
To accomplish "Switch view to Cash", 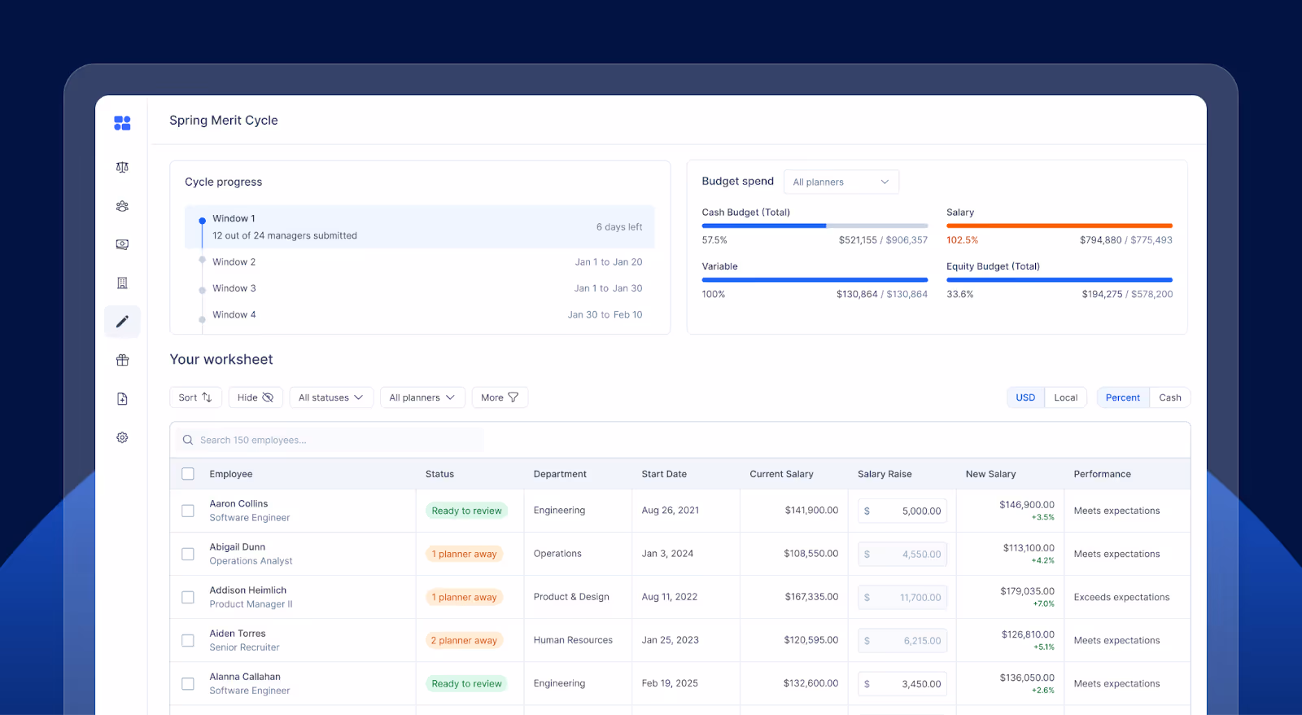I will 1170,397.
